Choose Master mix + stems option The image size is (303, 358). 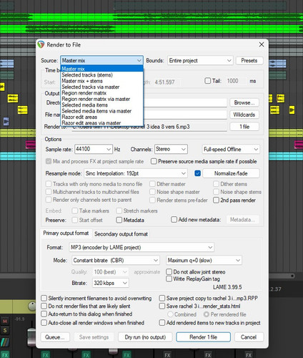click(101, 81)
